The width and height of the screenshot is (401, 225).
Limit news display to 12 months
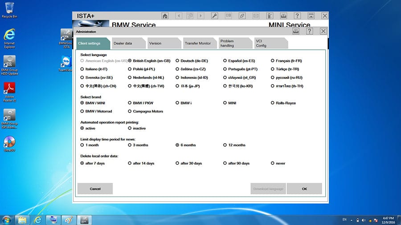click(x=234, y=145)
